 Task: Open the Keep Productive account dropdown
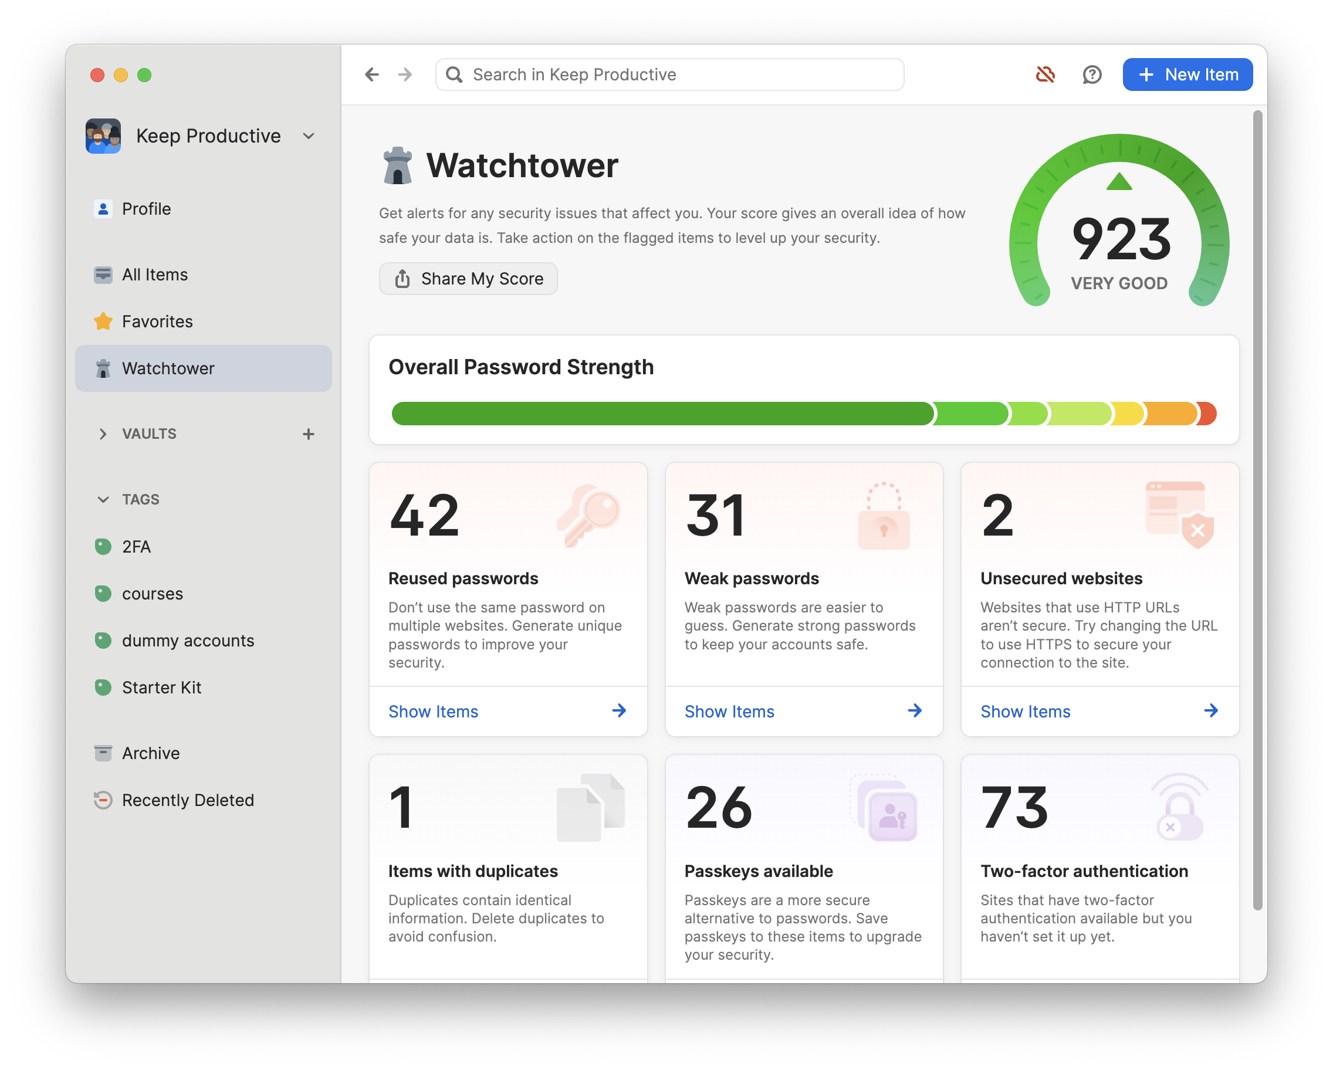(x=309, y=136)
